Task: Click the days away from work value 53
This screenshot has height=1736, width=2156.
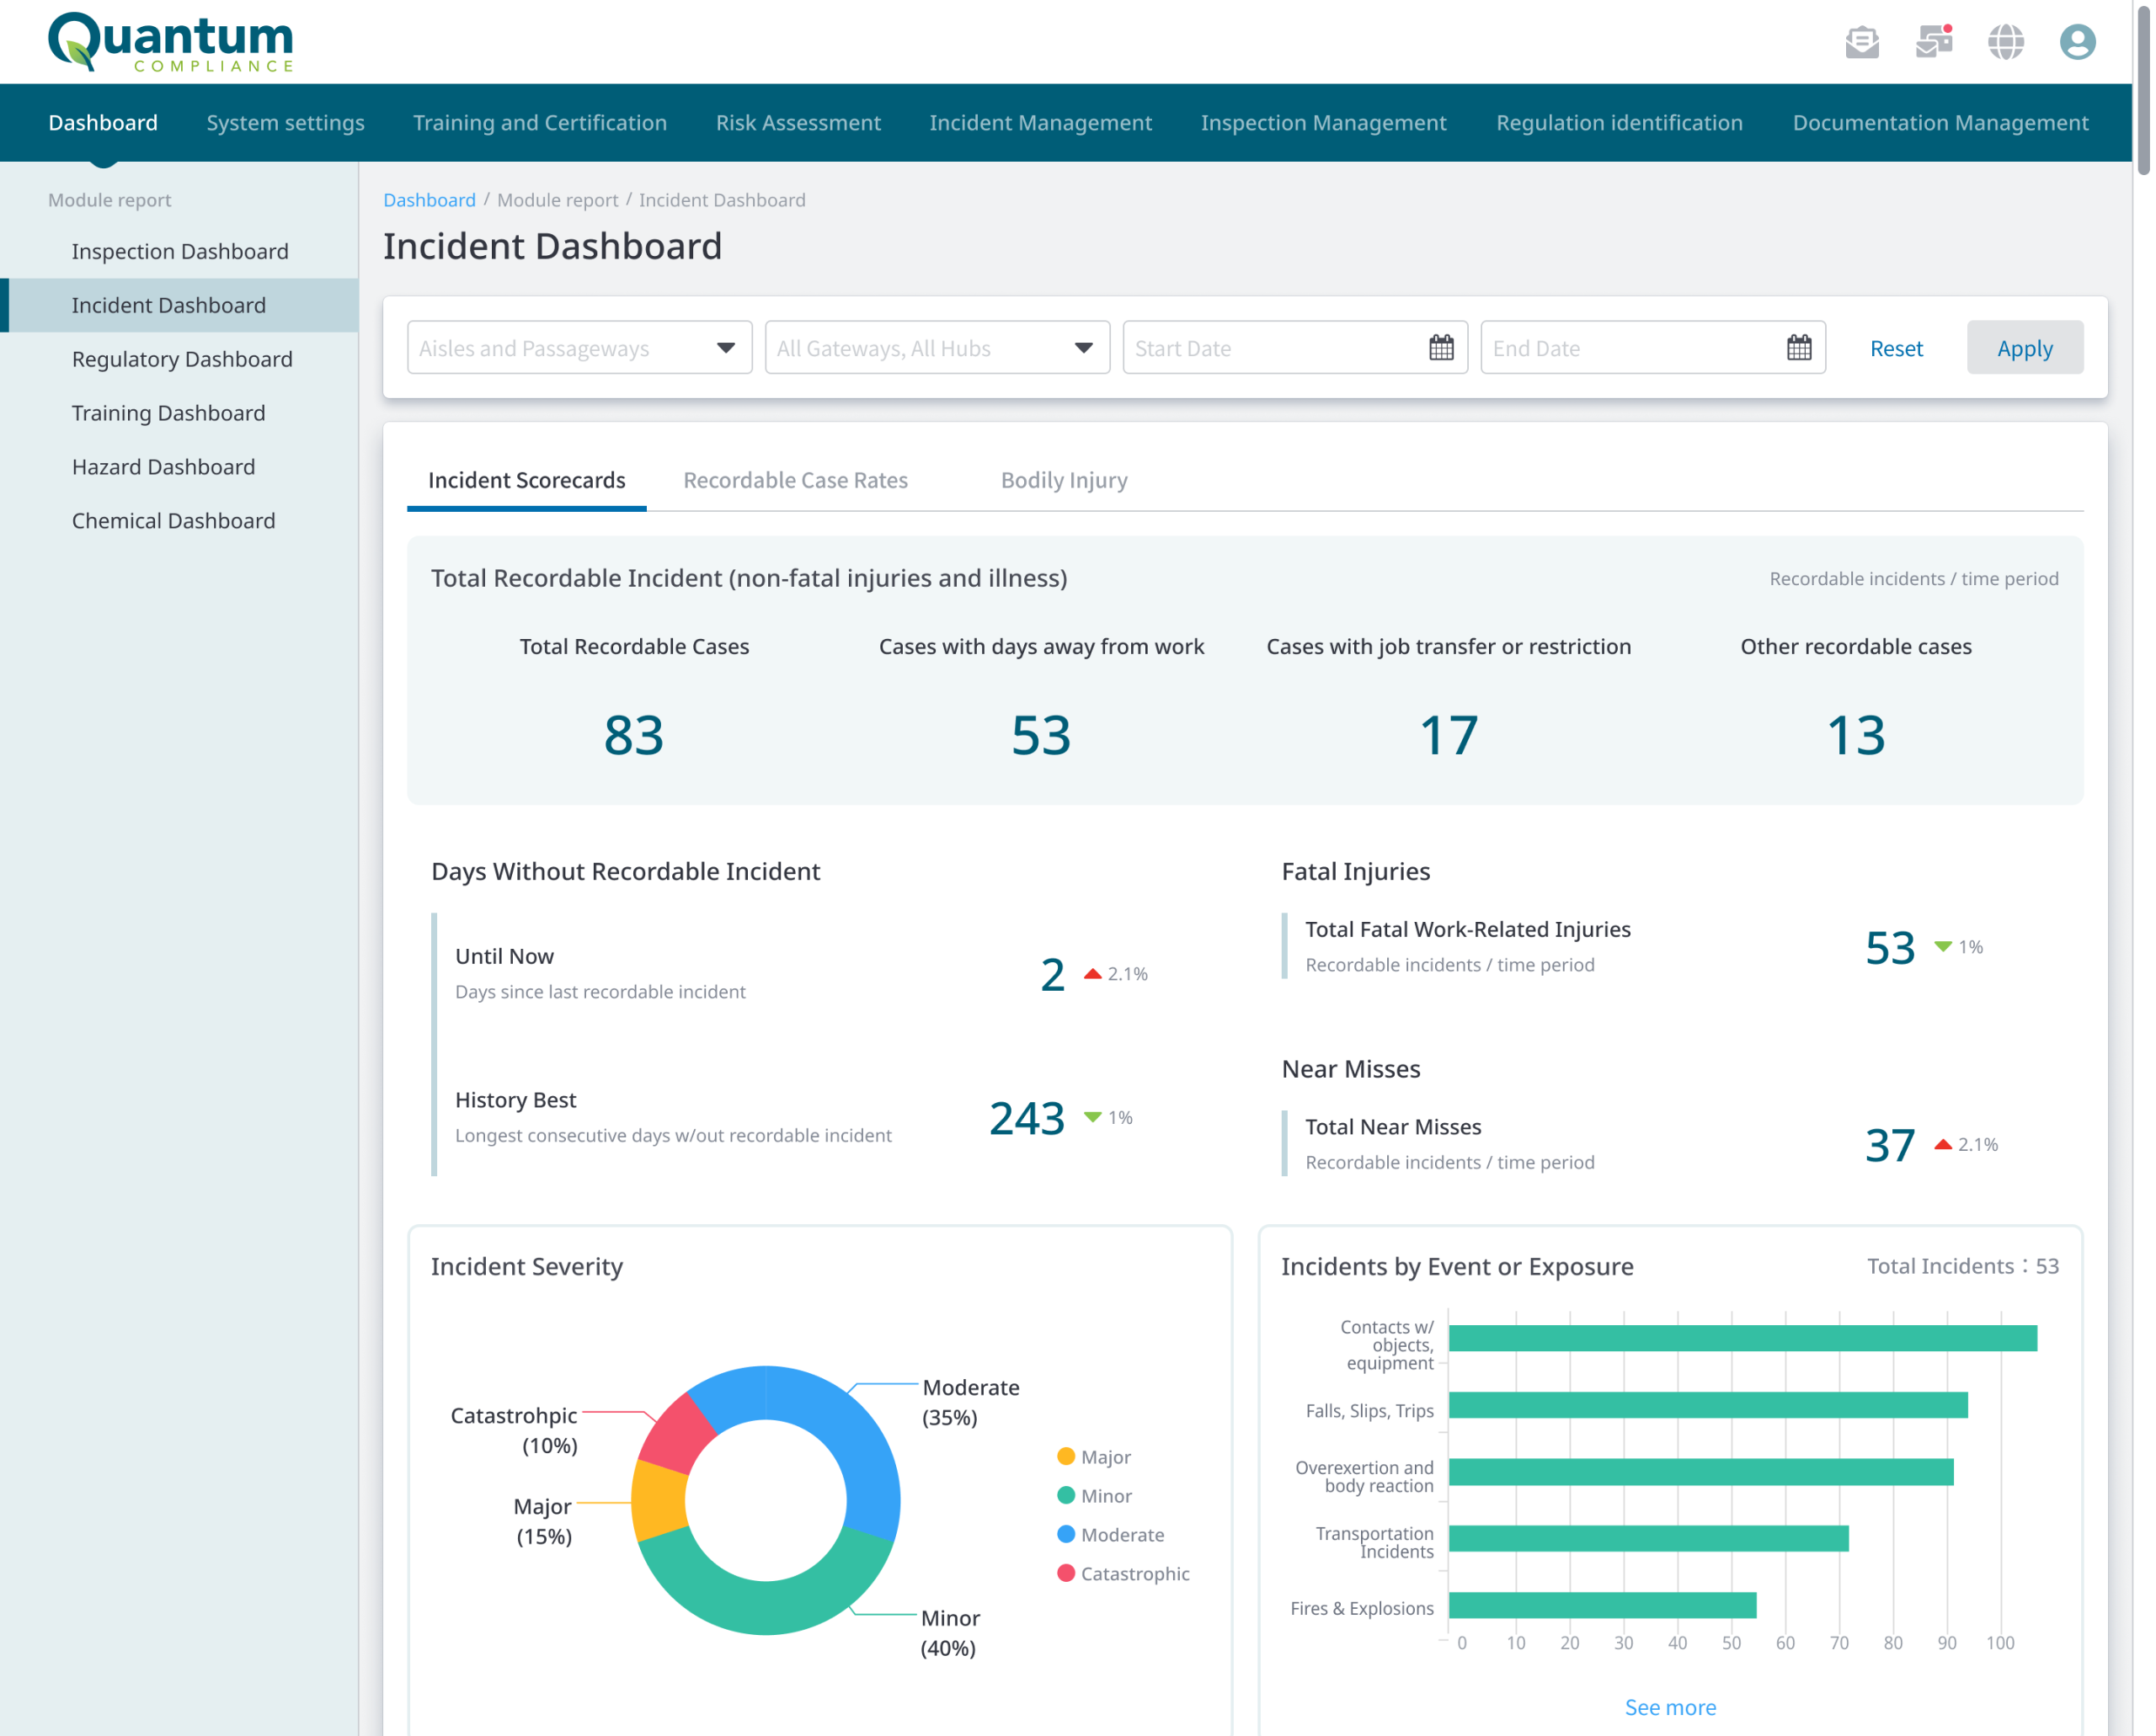Action: click(1040, 736)
